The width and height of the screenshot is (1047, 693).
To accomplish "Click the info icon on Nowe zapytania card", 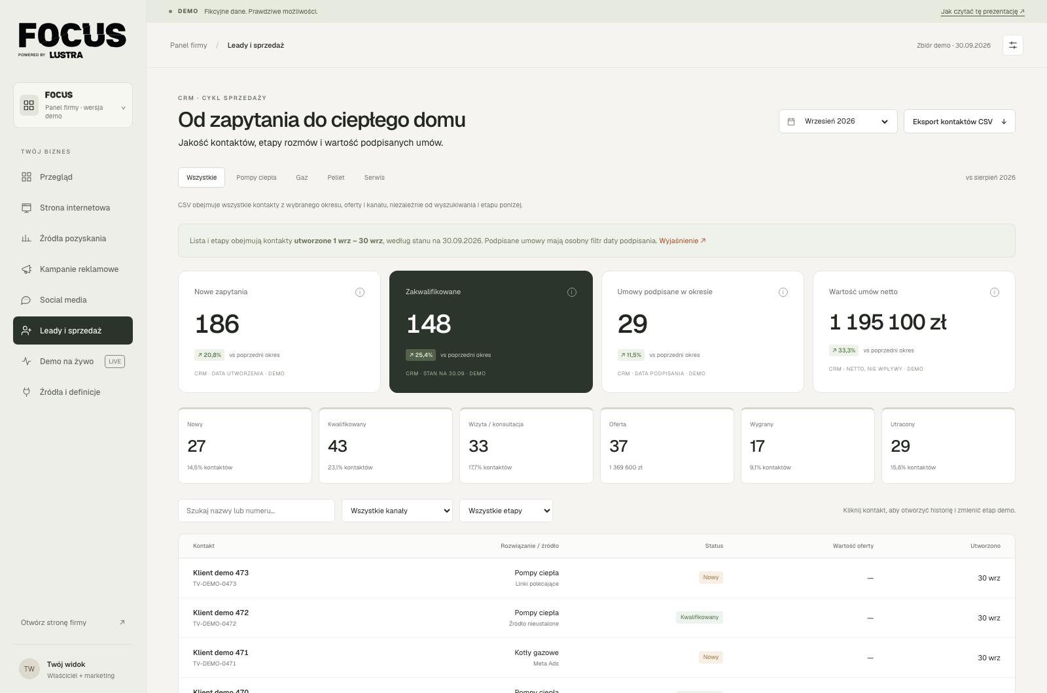I will [360, 292].
